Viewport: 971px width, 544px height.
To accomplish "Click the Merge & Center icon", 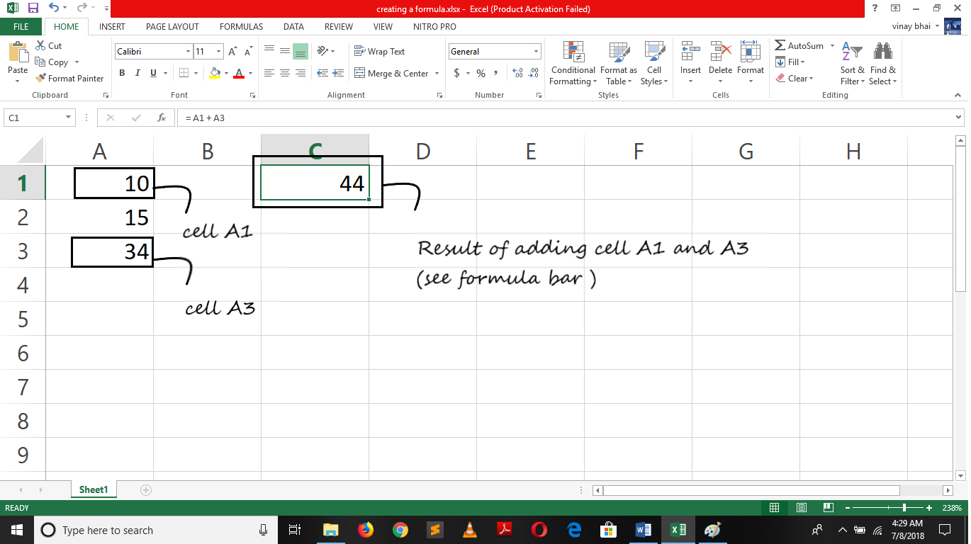I will pos(359,73).
